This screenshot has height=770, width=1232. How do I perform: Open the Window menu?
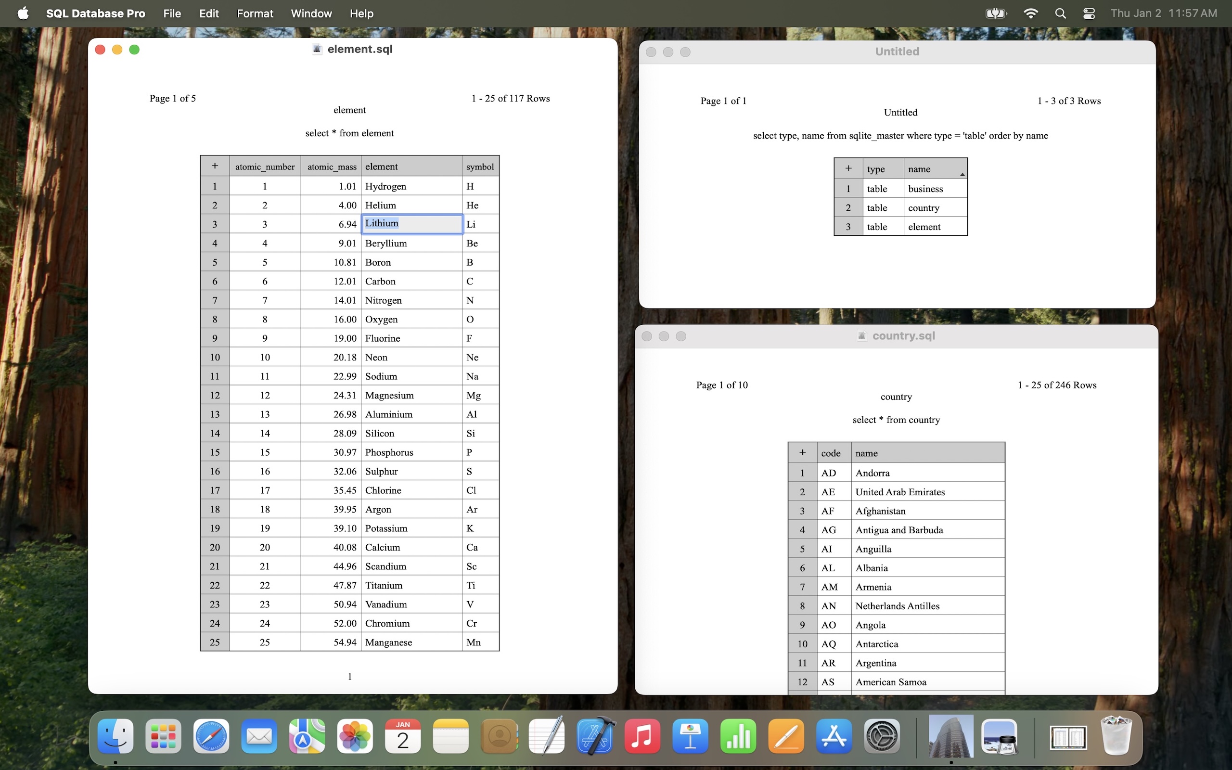(x=311, y=14)
